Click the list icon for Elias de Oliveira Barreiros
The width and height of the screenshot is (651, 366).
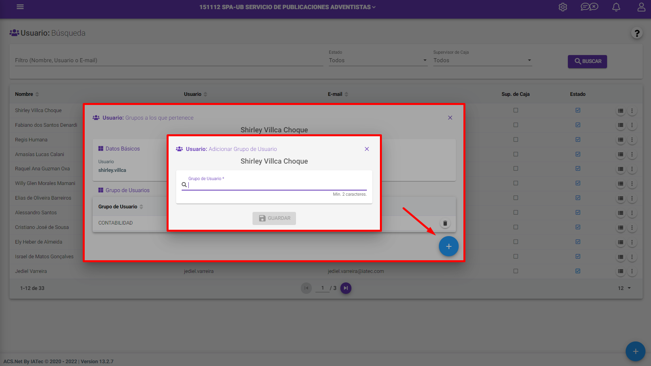(x=621, y=198)
